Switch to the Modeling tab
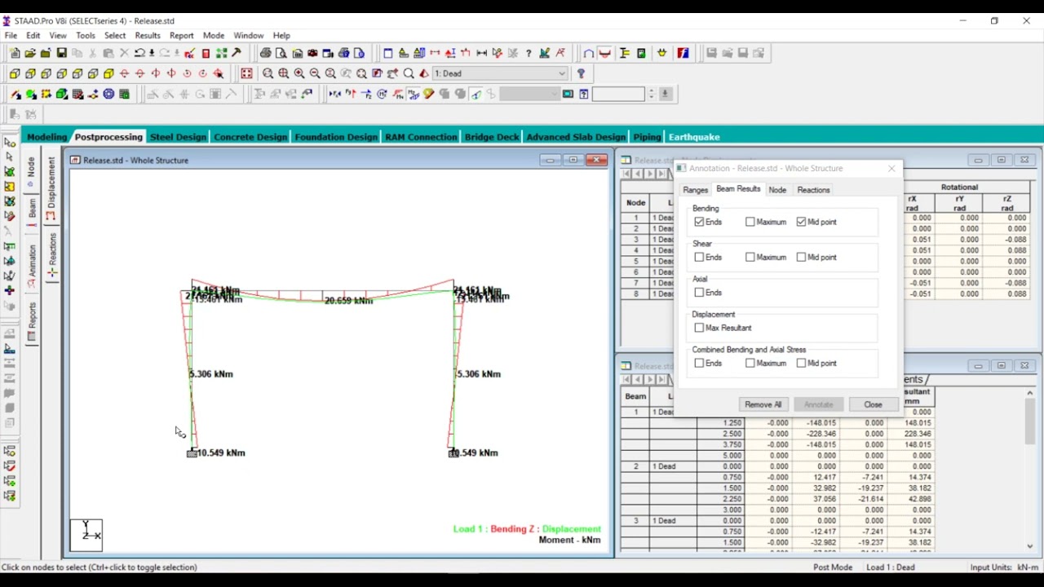The image size is (1044, 587). coord(46,137)
